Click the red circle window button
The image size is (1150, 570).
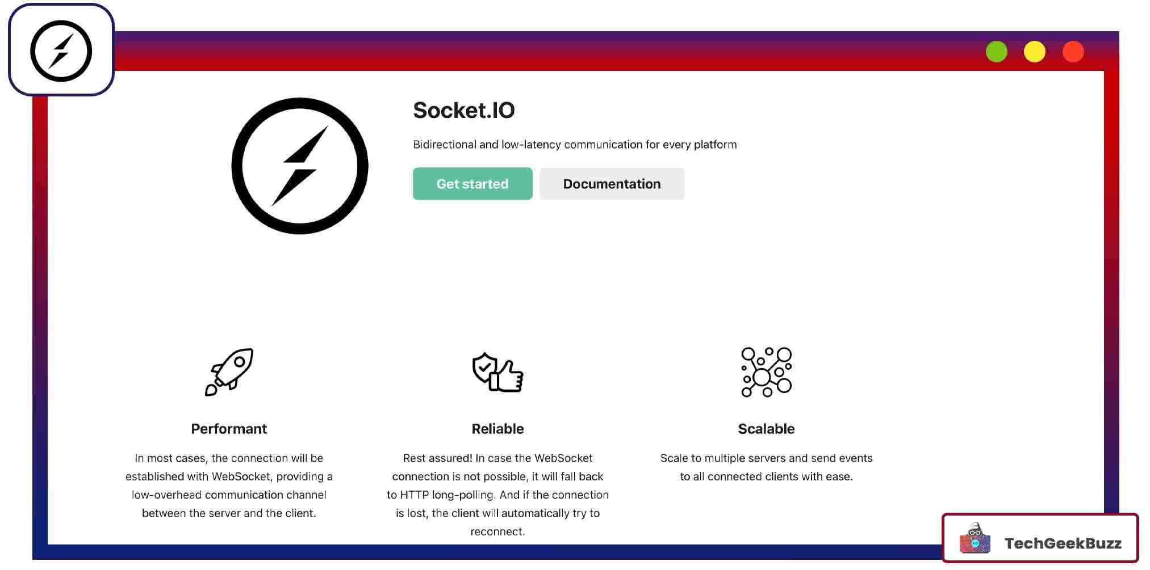[x=1073, y=52]
